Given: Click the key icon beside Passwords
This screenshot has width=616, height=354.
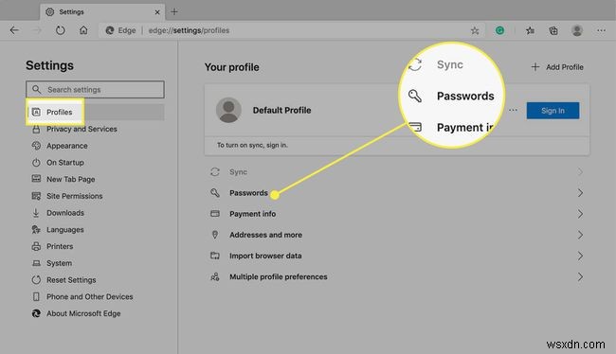Looking at the screenshot, I should (215, 193).
